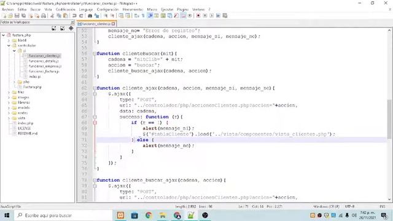Save the current file via toolbar

(x=17, y=16)
